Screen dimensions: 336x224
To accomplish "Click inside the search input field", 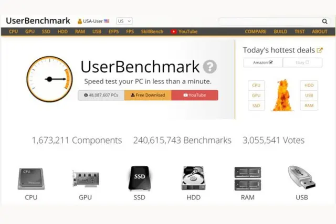I will click(x=270, y=21).
